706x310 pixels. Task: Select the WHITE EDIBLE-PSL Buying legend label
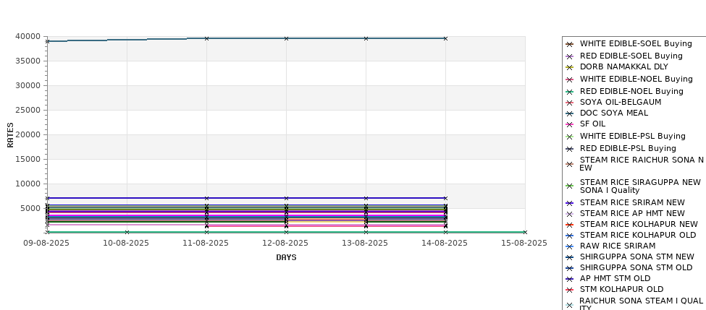coord(633,136)
